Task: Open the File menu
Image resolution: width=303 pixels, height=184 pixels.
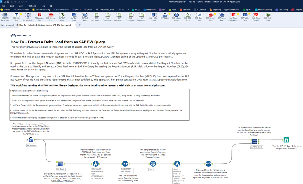Action: 4,6
